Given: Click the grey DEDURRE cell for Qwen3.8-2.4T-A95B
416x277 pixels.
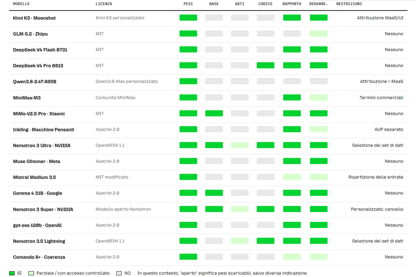Looking at the screenshot, I should pos(318,81).
